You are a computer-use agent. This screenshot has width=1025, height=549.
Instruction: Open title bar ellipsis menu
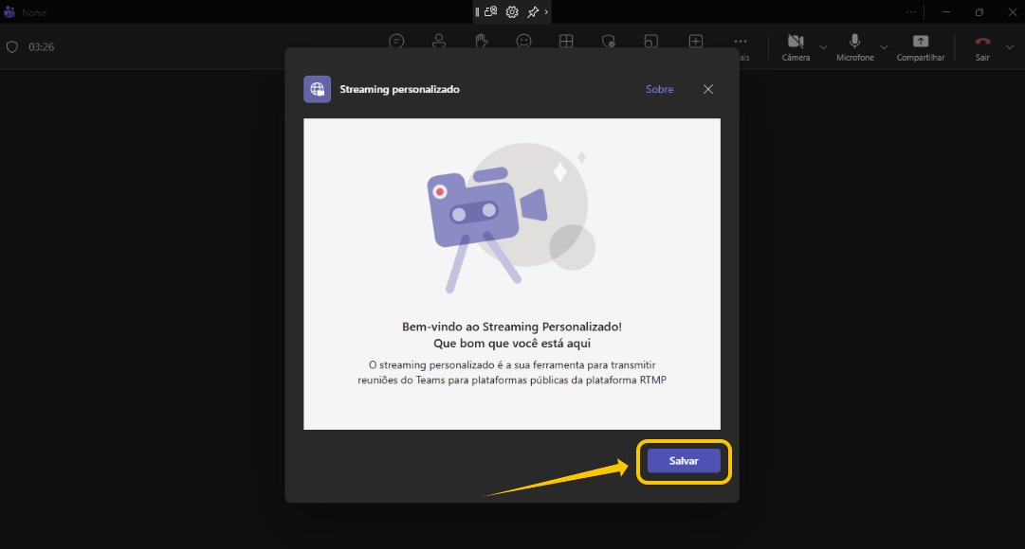click(911, 11)
